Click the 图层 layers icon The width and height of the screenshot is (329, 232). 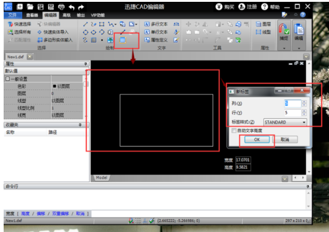coord(263,24)
